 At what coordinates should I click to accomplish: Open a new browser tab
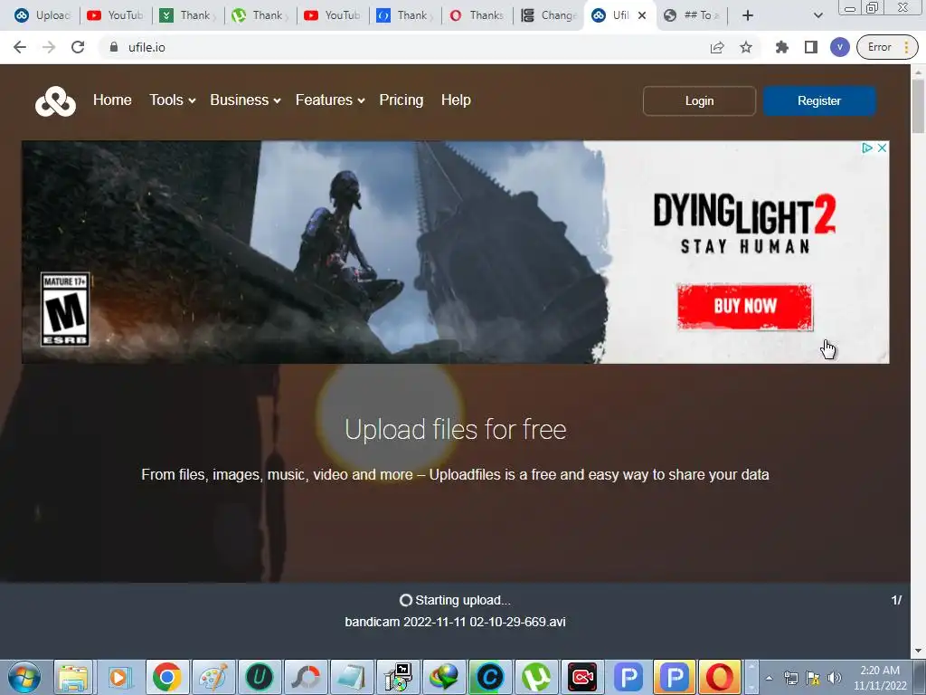click(x=748, y=15)
